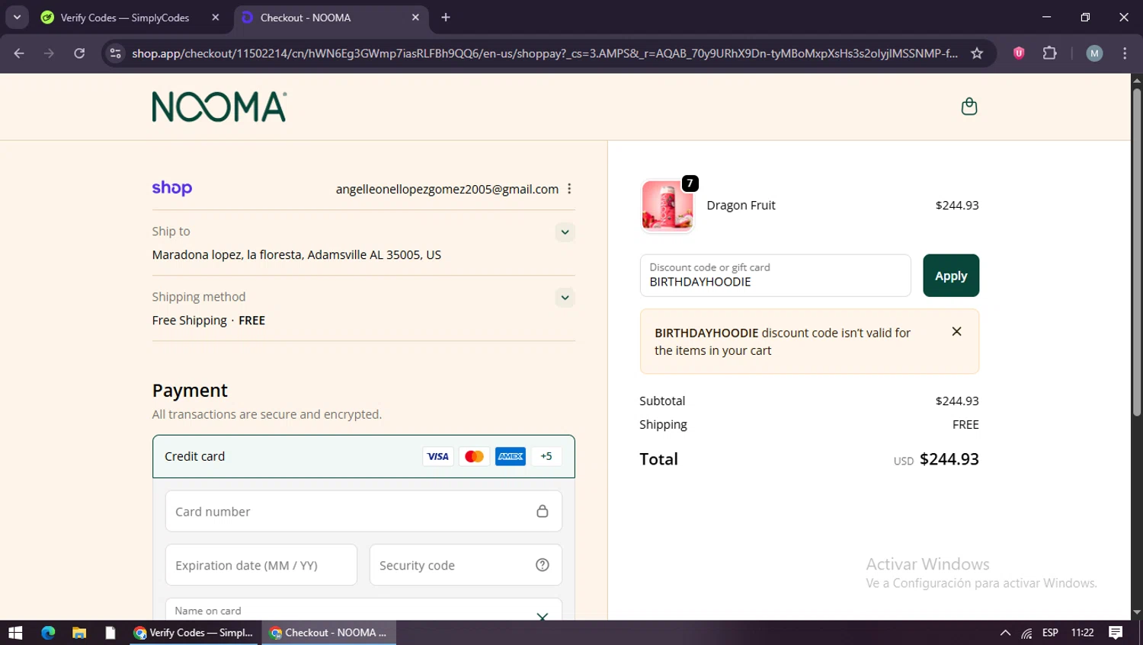
Task: Click the American Express icon
Action: pos(511,456)
